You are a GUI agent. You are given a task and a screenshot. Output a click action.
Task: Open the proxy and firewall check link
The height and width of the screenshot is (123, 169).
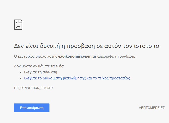click(x=77, y=78)
